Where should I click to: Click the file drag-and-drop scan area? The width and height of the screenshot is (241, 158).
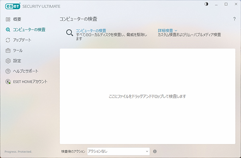(x=147, y=96)
